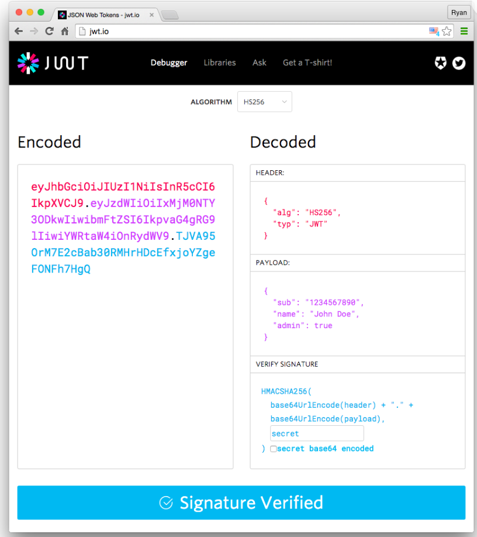Image resolution: width=477 pixels, height=537 pixels.
Task: Open the Twitter icon in the navbar
Action: point(459,63)
